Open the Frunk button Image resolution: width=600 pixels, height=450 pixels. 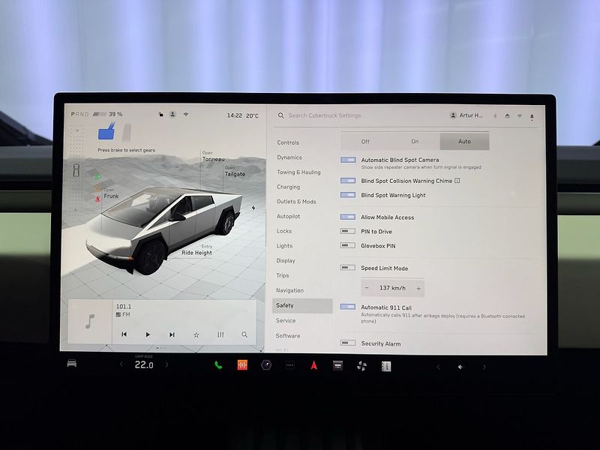tap(111, 193)
